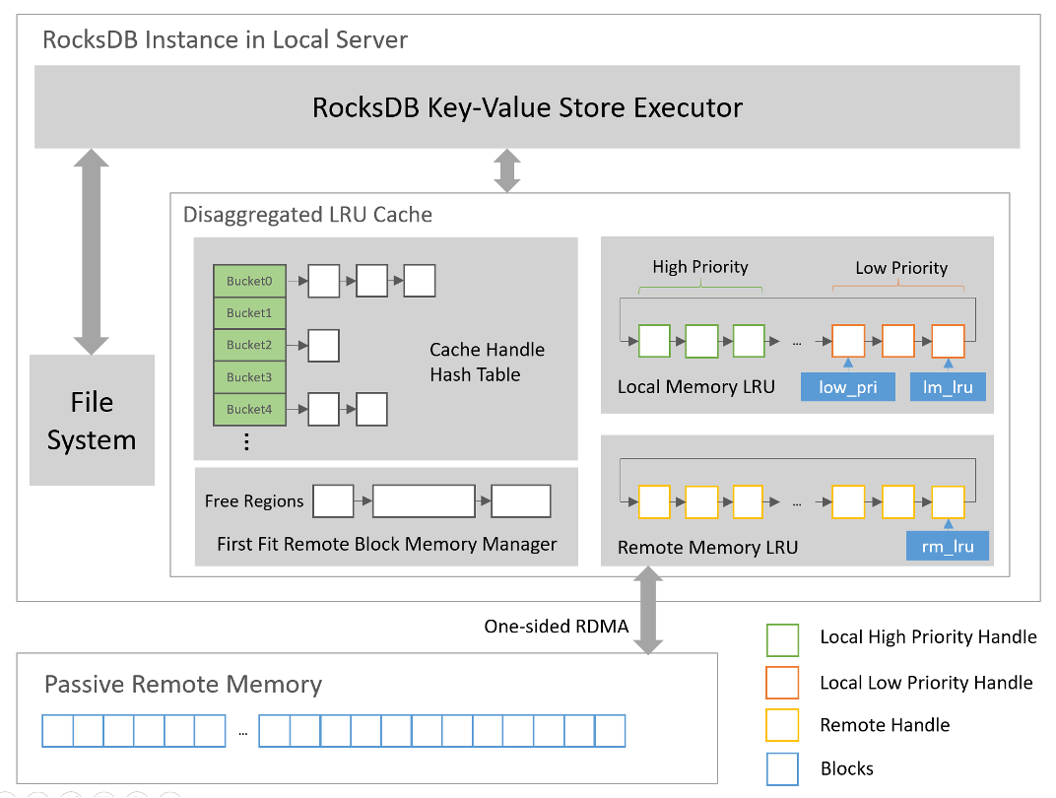1056x798 pixels.
Task: Click the One-sided RDMA double arrow
Action: tap(648, 613)
